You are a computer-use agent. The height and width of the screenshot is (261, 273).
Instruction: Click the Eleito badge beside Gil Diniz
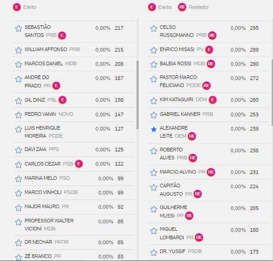click(x=62, y=100)
